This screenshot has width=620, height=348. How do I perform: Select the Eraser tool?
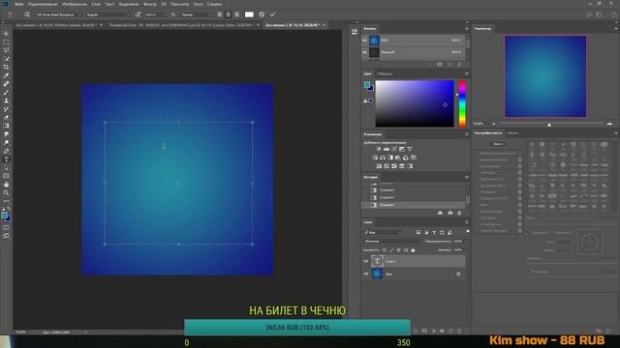[x=6, y=117]
